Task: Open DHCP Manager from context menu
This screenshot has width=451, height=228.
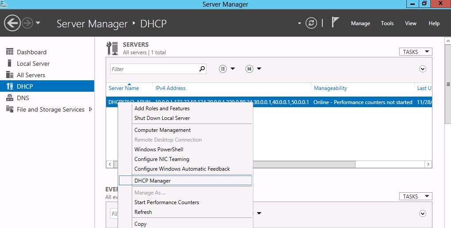Action: pos(186,181)
